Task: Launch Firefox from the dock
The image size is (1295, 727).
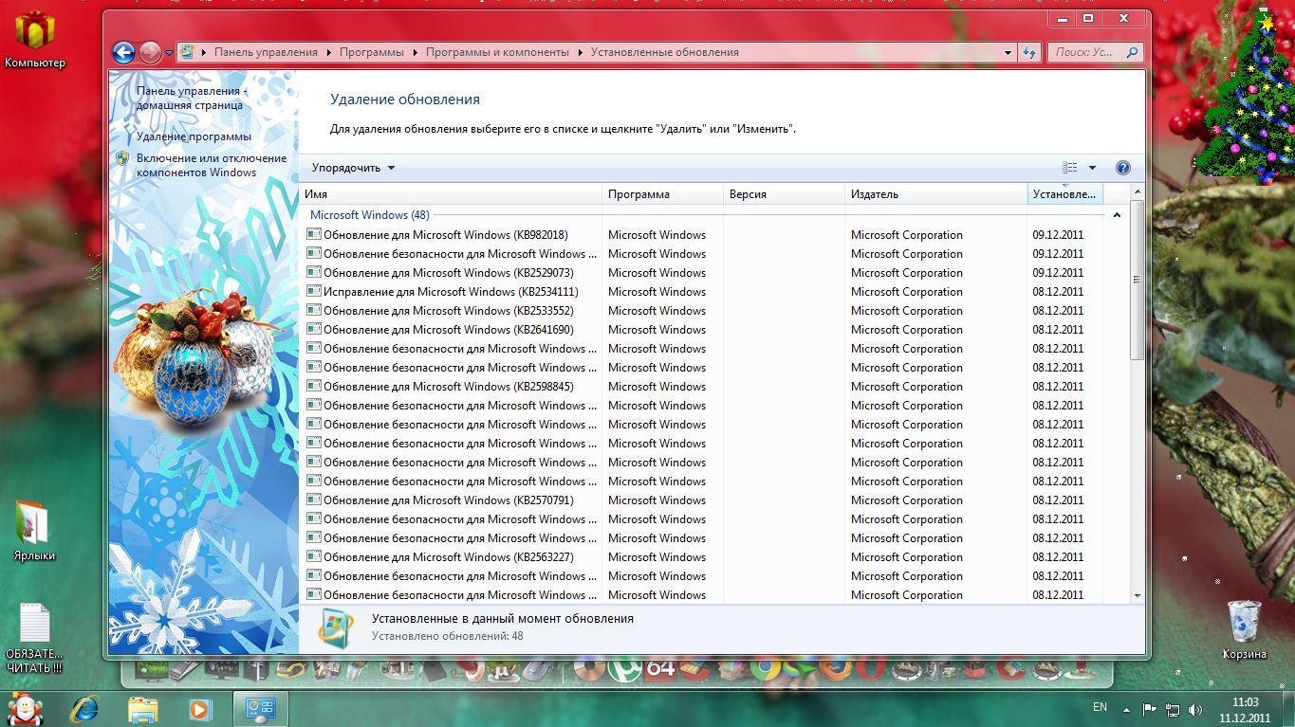Action: (x=835, y=668)
